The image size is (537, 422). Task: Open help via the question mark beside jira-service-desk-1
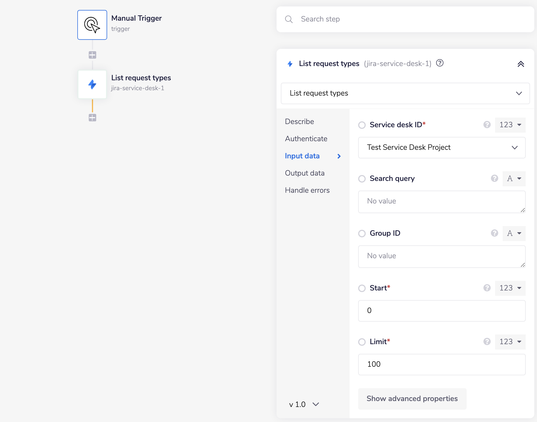[x=440, y=63]
